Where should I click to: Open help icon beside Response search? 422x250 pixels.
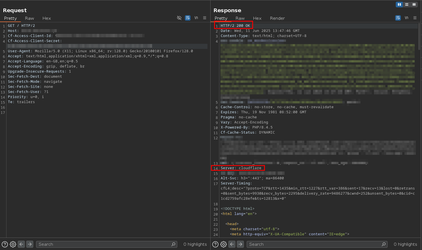point(215,244)
